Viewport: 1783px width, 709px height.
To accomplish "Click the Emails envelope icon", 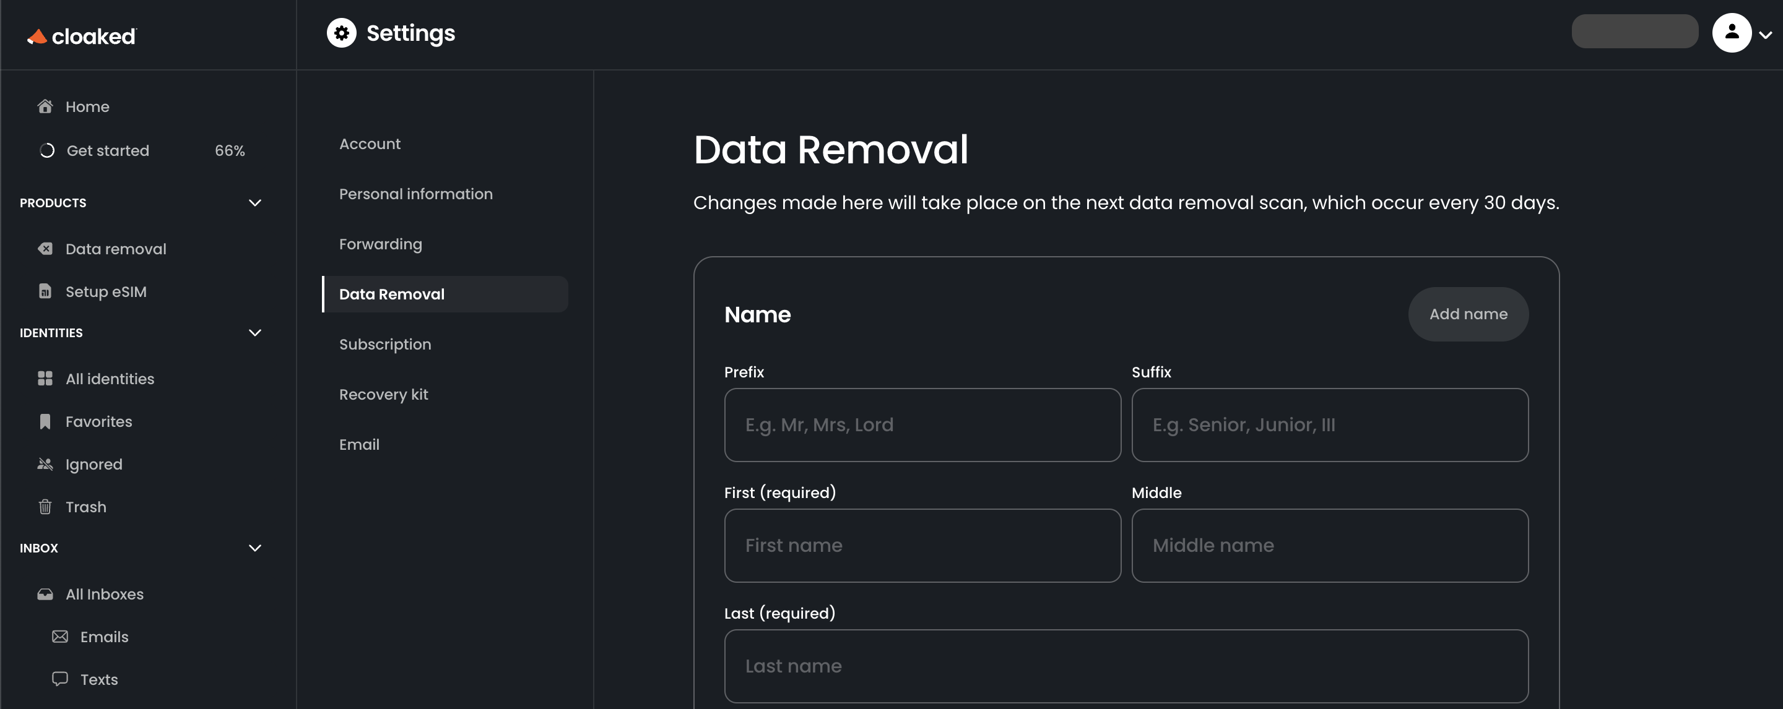I will click(x=60, y=637).
